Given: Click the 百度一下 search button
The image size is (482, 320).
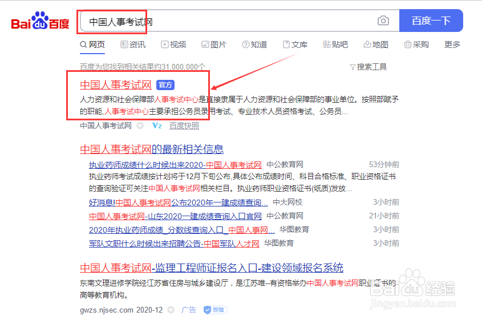Looking at the screenshot, I should click(431, 21).
